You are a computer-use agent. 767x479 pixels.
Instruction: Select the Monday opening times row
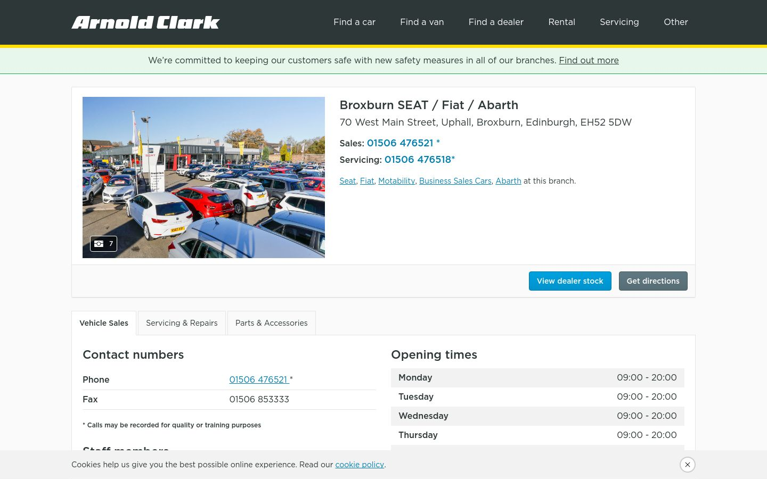coord(537,378)
